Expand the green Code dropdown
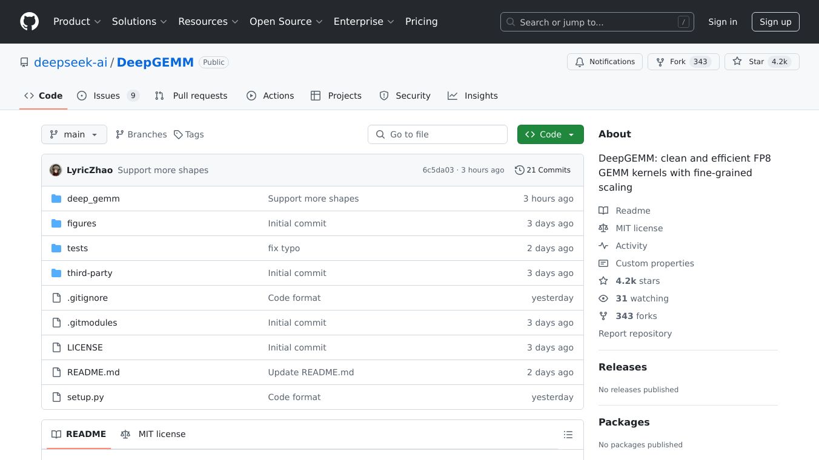Image resolution: width=819 pixels, height=460 pixels. pos(550,134)
